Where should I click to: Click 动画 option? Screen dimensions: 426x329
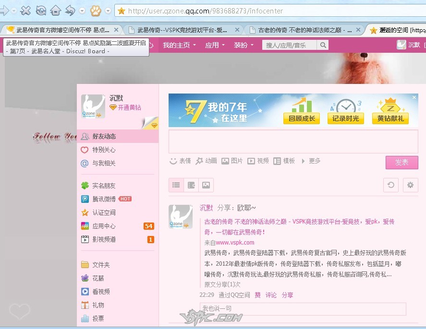tap(206, 161)
